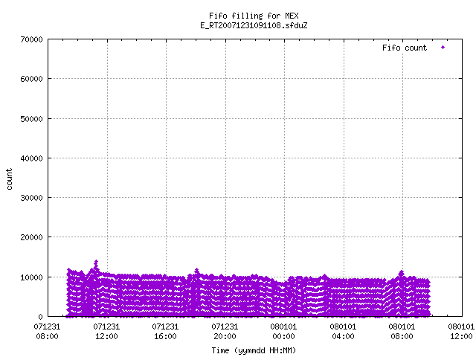Click the 'Fifo count' legend label

pos(405,48)
